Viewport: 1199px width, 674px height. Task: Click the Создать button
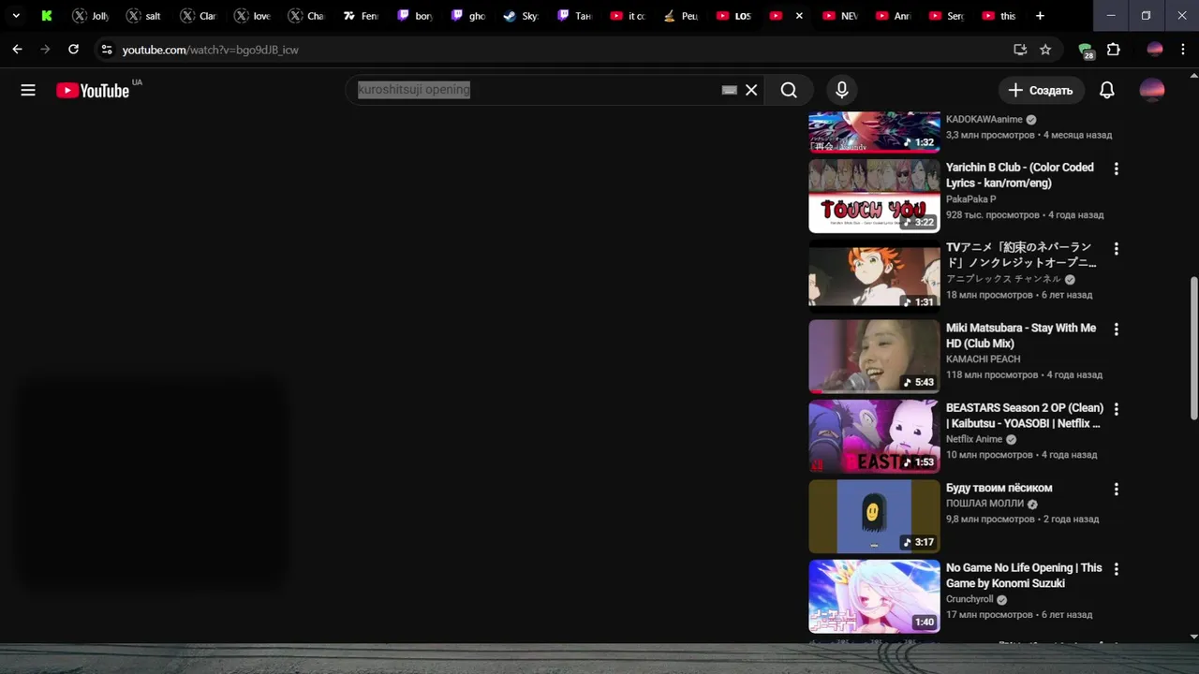1041,90
